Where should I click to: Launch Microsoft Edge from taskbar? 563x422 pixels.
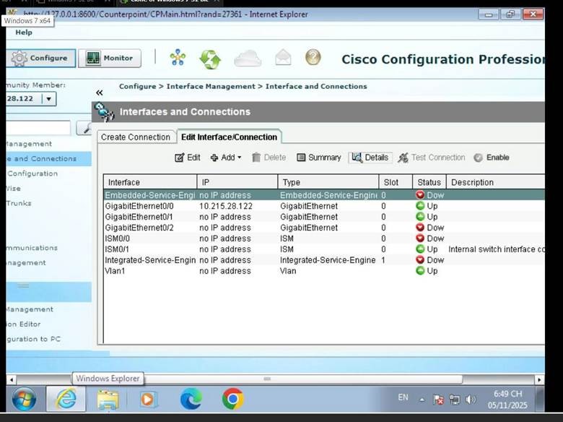(191, 398)
